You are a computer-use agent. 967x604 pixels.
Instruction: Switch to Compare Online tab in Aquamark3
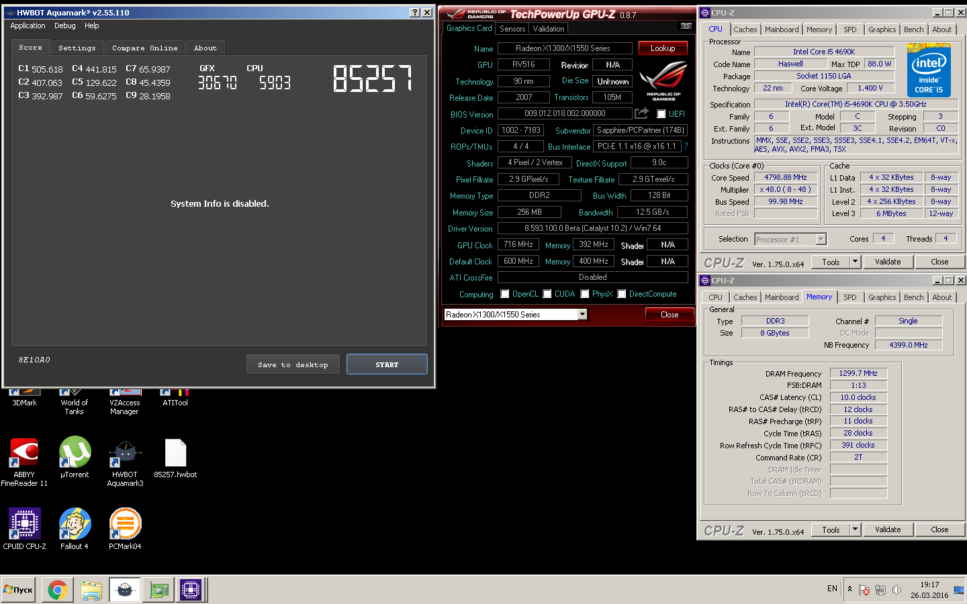click(145, 48)
